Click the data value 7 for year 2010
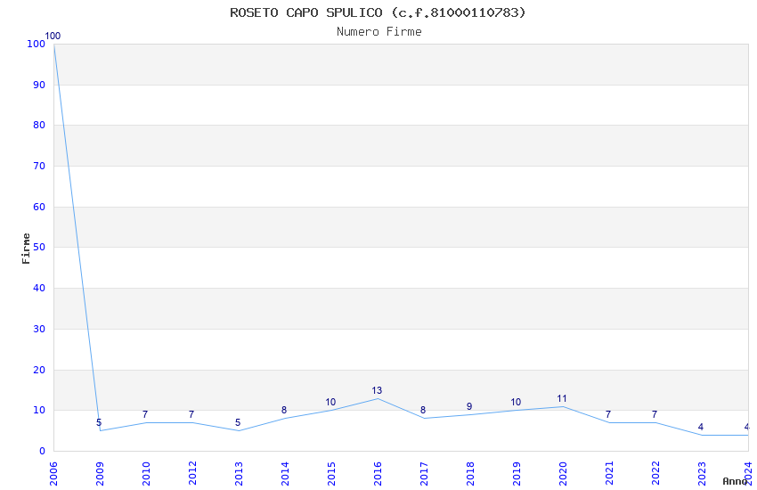 click(x=145, y=414)
